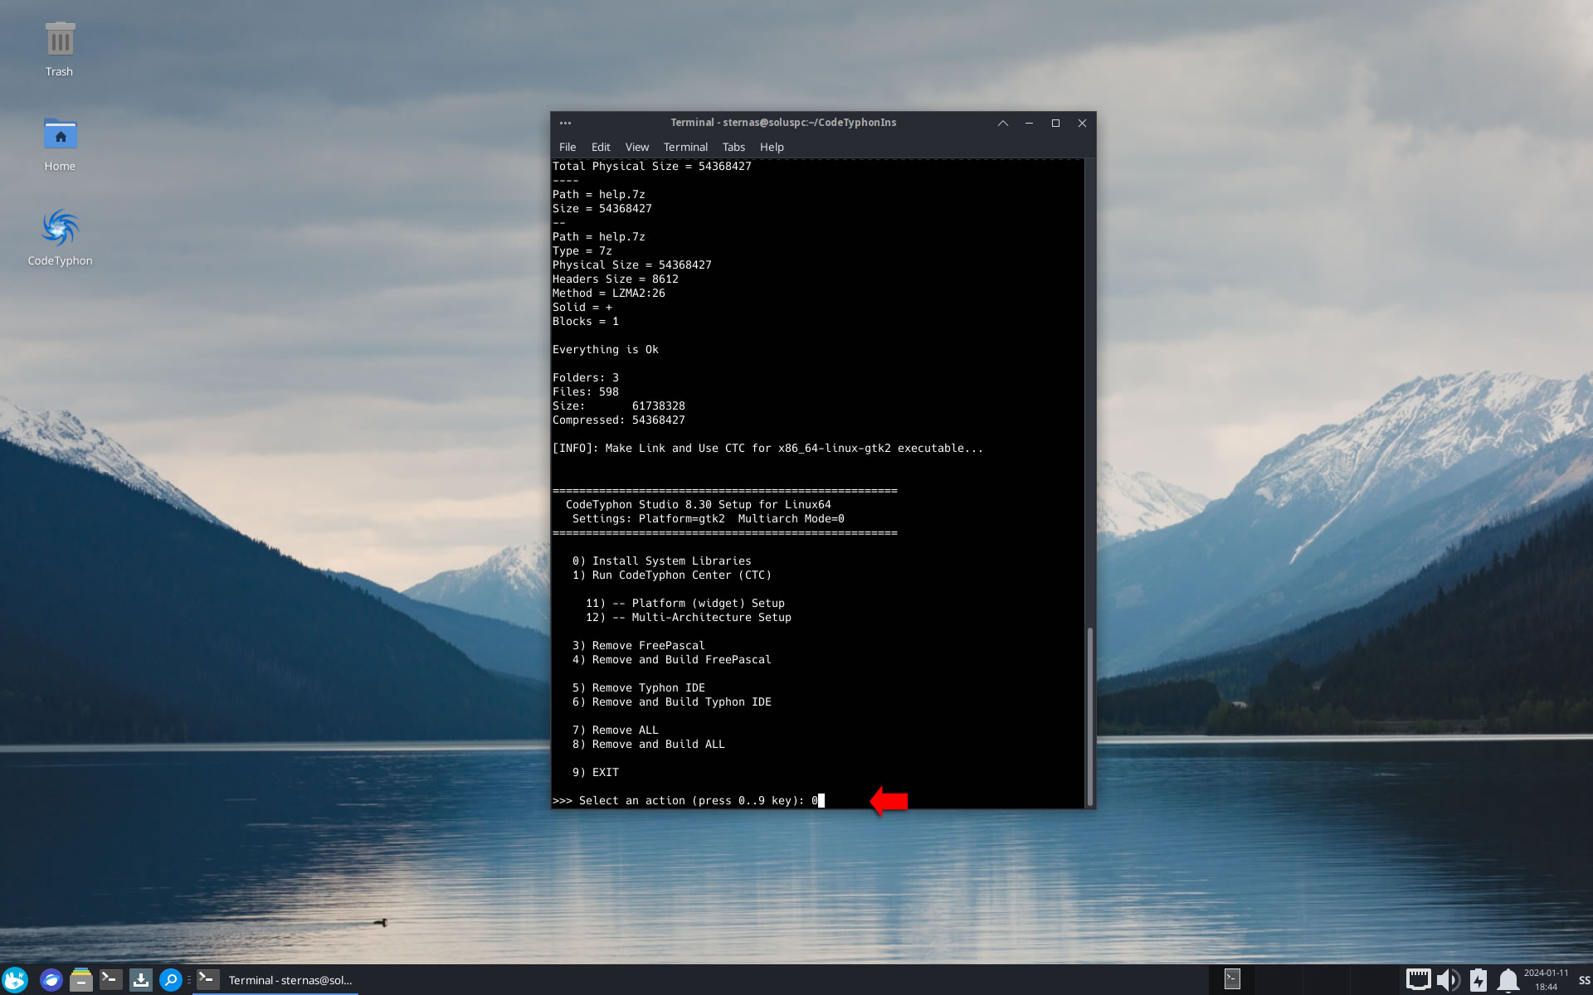Open the View menu in Terminal

[x=637, y=147]
